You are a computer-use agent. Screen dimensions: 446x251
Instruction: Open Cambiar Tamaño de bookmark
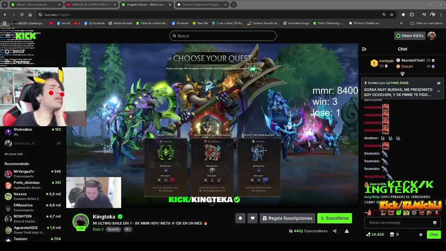tap(263, 23)
